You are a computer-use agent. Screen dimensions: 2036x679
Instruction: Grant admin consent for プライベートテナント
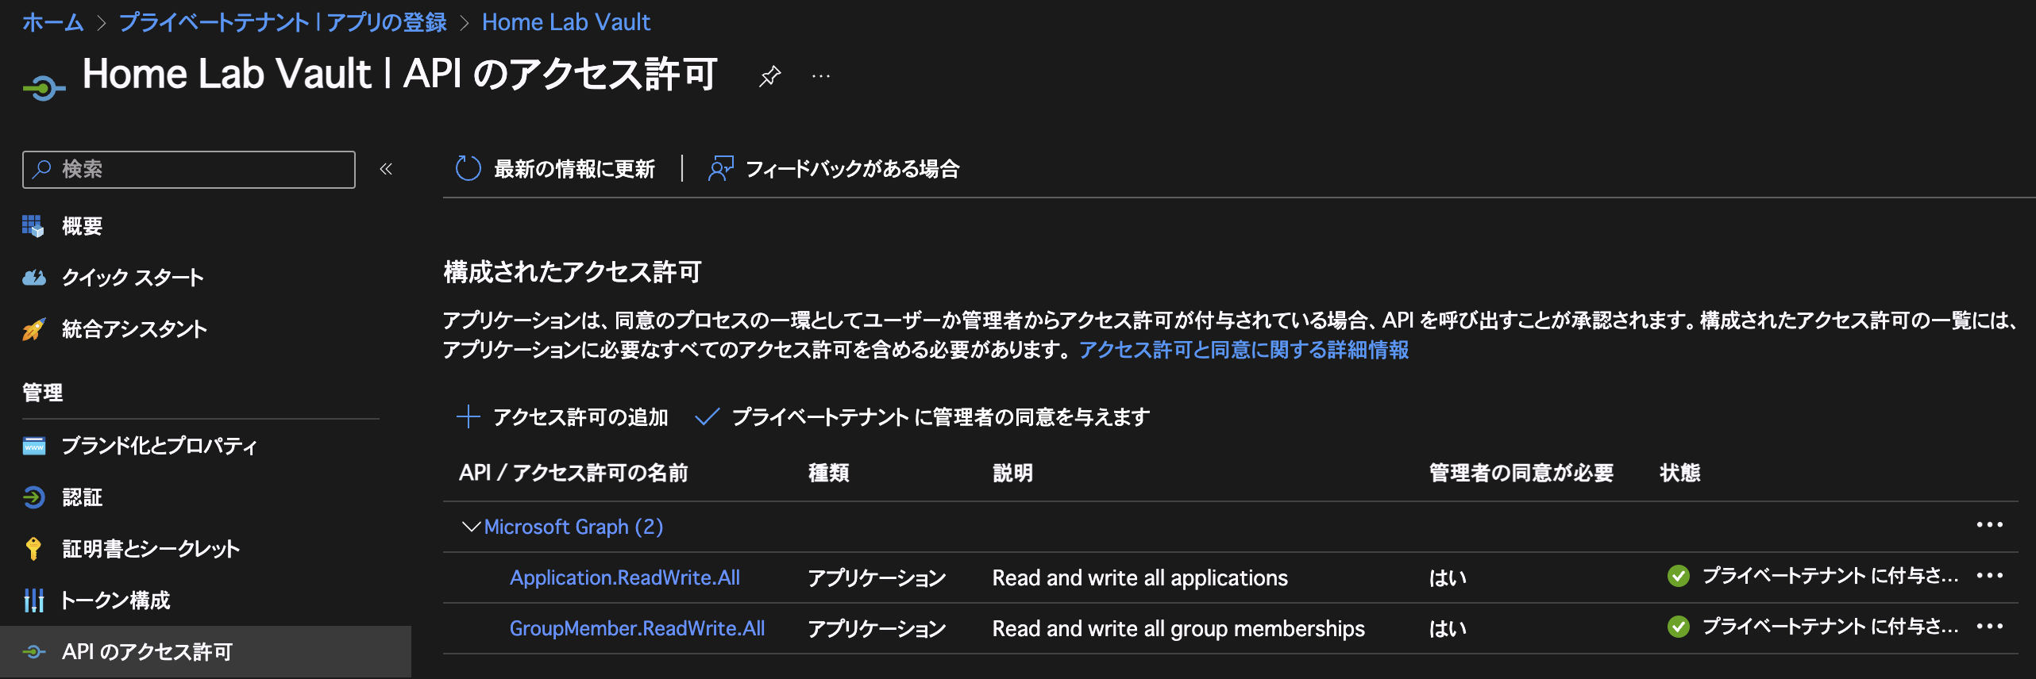[923, 417]
